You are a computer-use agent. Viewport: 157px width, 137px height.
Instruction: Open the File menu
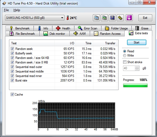(6, 10)
